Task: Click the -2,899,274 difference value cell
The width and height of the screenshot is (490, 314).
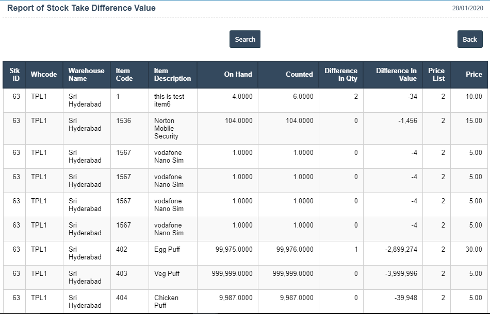Action: pos(401,249)
